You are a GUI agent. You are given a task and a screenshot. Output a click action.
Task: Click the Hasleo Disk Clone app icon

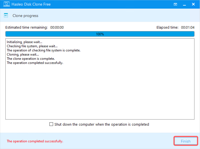pos(6,4)
